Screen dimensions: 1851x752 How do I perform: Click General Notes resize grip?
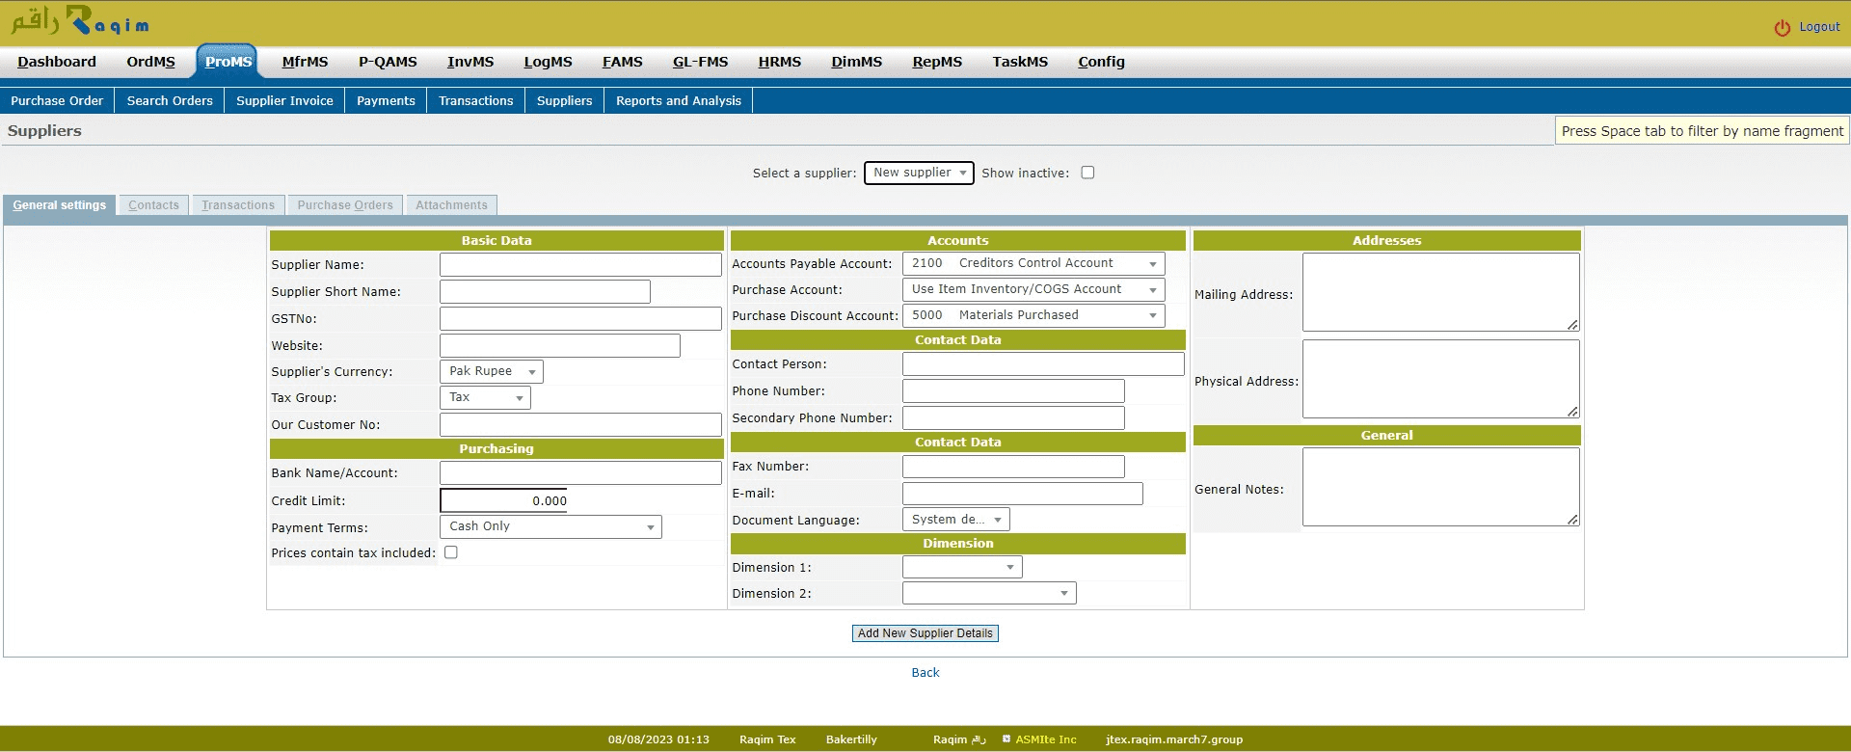(1572, 520)
